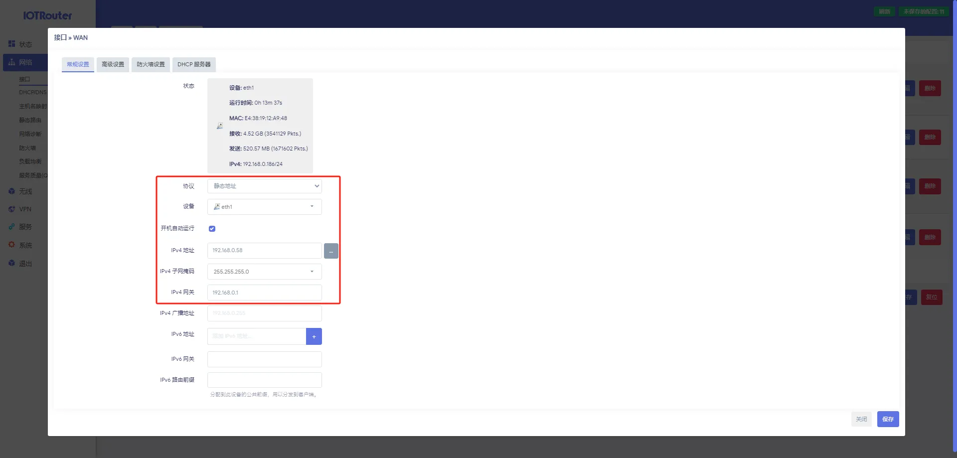The width and height of the screenshot is (957, 458).
Task: Click the 系统 system gear icon
Action: point(11,245)
